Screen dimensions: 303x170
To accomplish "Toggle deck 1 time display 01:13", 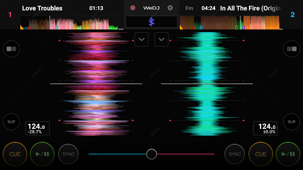I will [96, 8].
